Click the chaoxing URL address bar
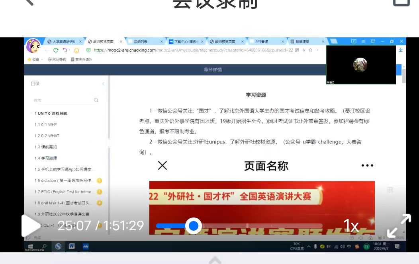This screenshot has width=419, height=264. tap(193, 50)
